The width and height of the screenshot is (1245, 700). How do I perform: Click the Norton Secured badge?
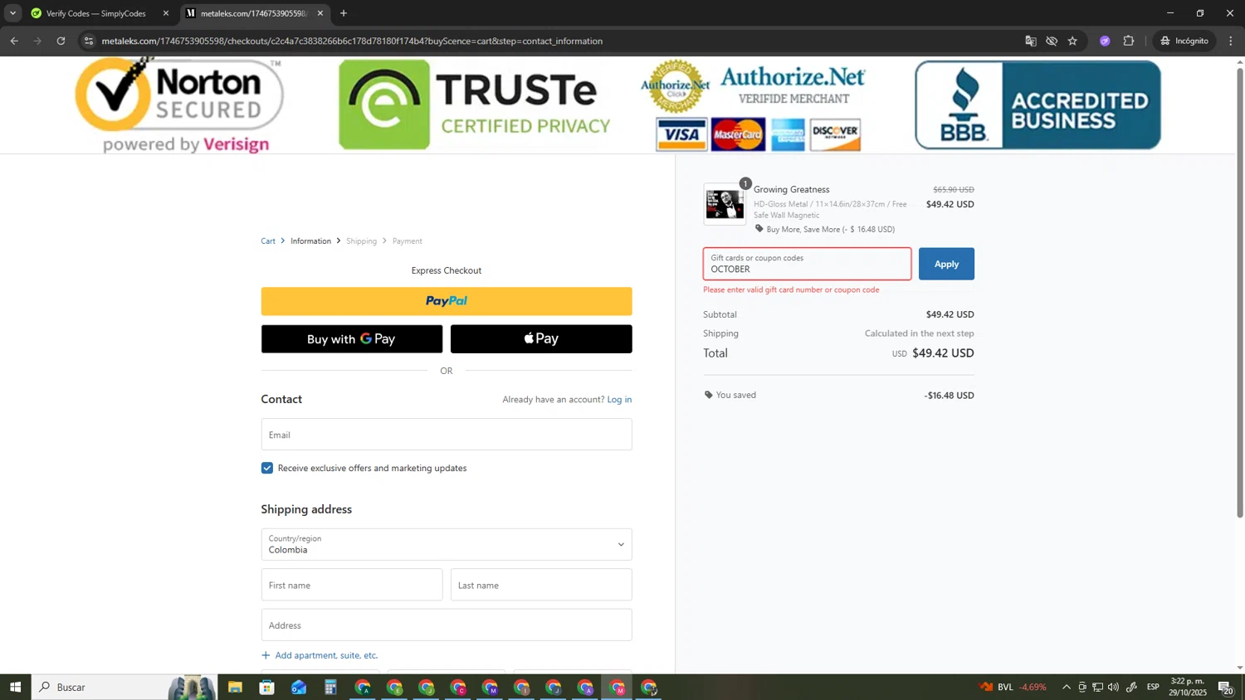coord(180,105)
